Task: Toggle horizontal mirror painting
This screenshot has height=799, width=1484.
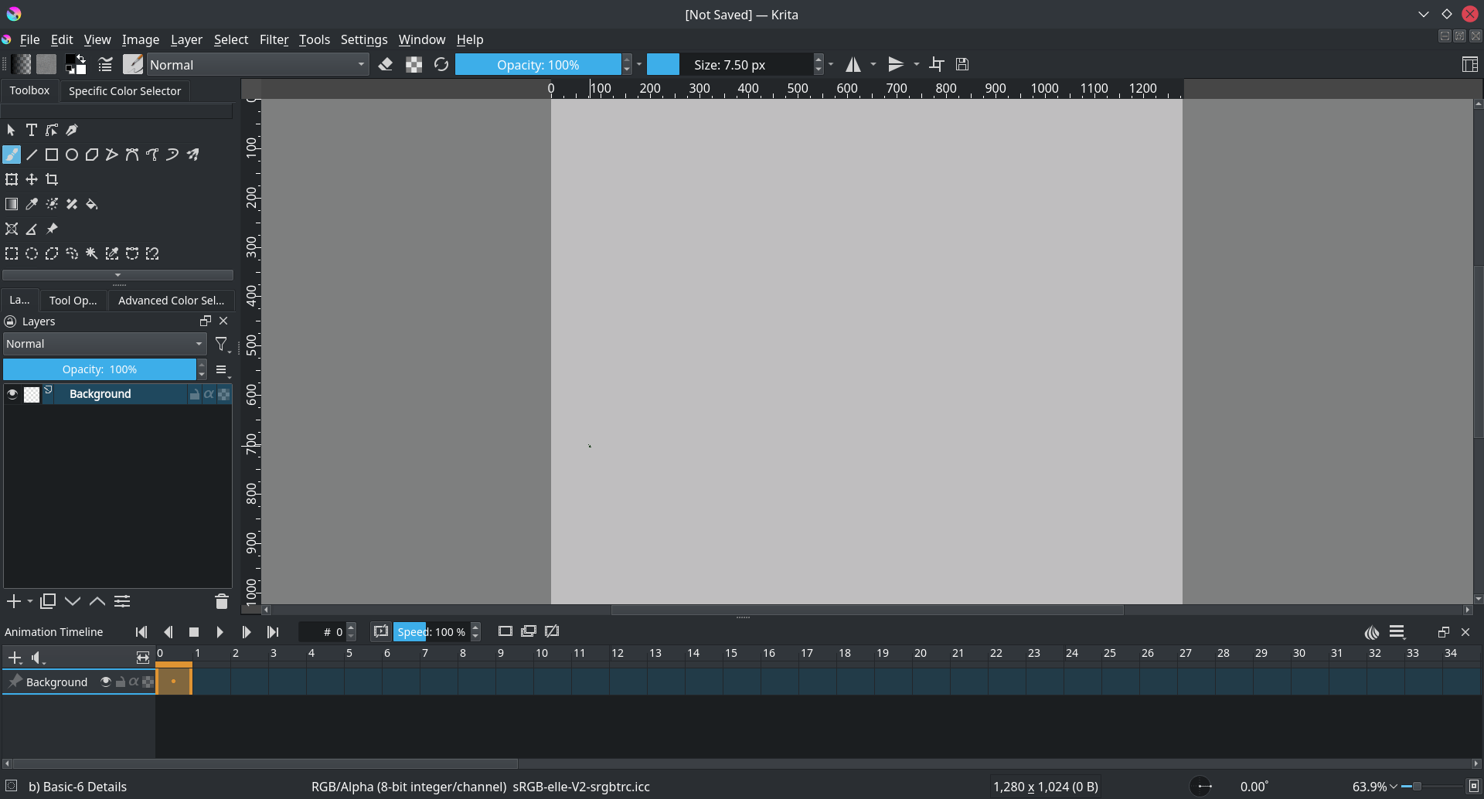Action: coord(853,64)
